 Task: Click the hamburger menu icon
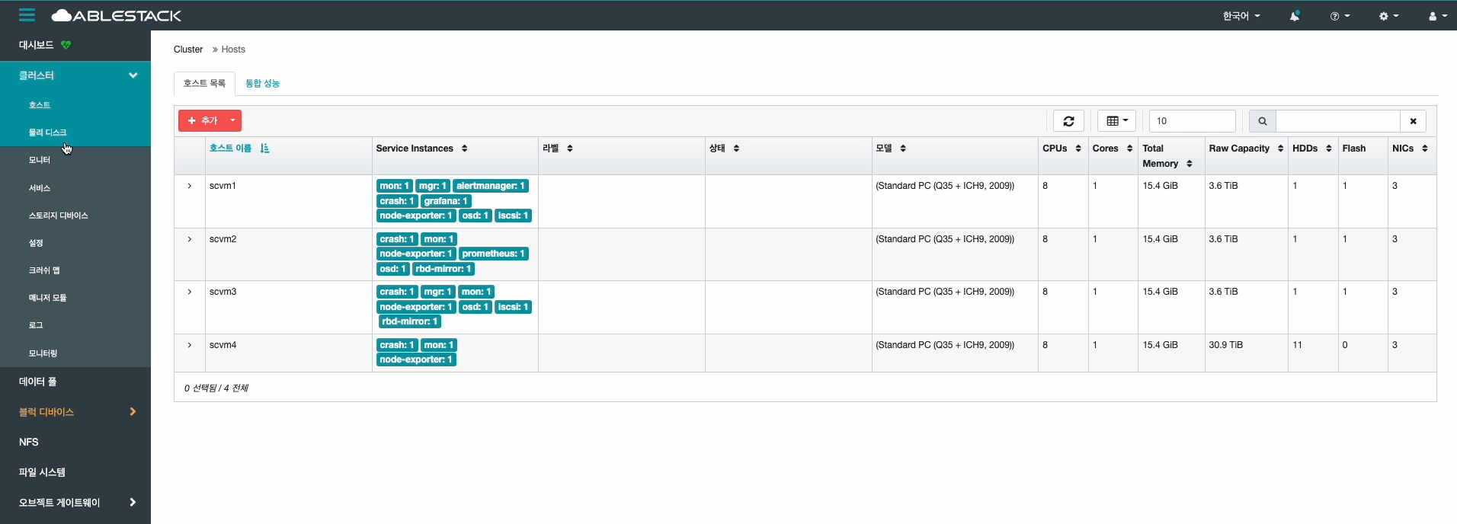click(27, 15)
